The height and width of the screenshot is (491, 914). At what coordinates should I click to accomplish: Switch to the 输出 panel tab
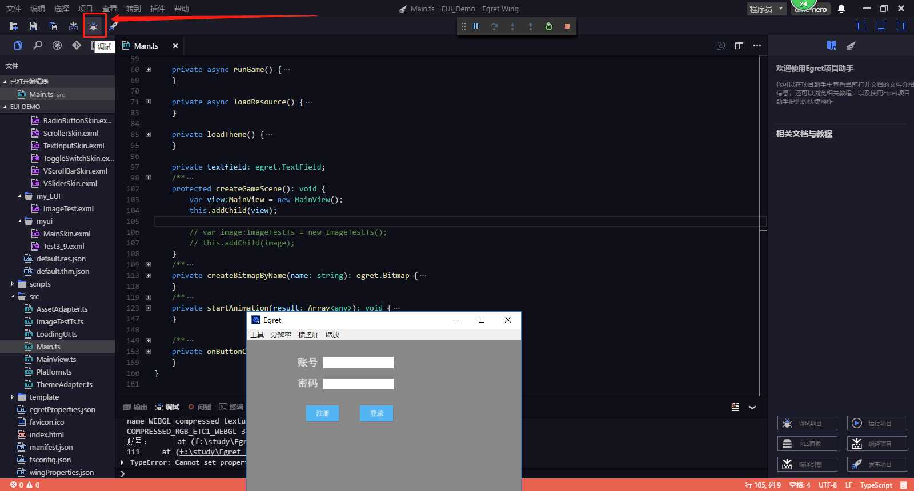click(x=135, y=407)
